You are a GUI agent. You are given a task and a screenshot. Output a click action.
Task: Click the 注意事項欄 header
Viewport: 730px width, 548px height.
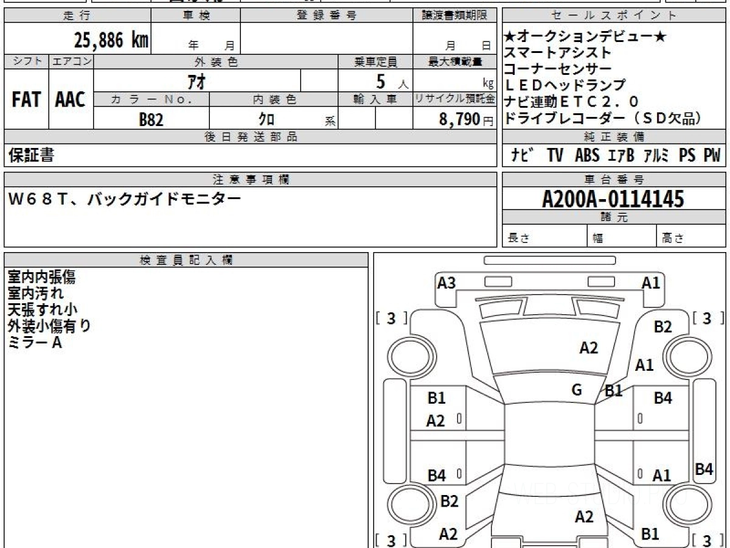(251, 180)
